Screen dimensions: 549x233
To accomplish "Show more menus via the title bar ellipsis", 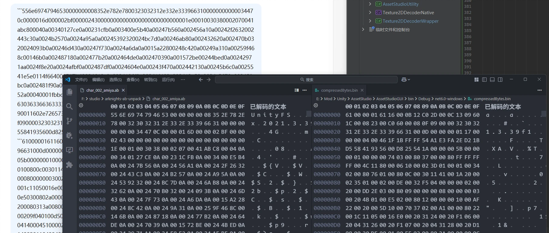I will tap(183, 80).
